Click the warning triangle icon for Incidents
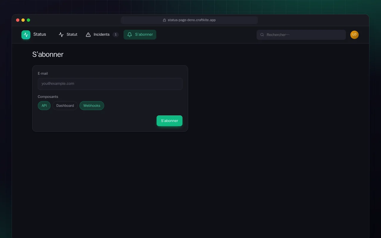Viewport: 381px width, 238px height. click(x=88, y=35)
